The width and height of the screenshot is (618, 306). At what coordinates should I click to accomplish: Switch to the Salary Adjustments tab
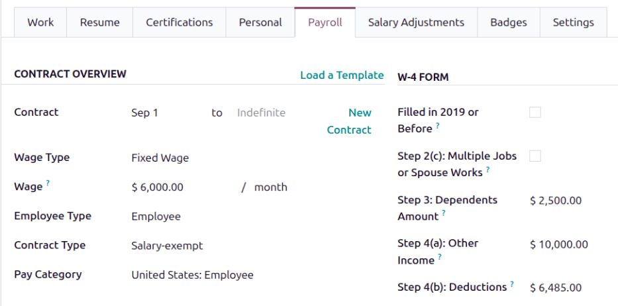(x=416, y=23)
